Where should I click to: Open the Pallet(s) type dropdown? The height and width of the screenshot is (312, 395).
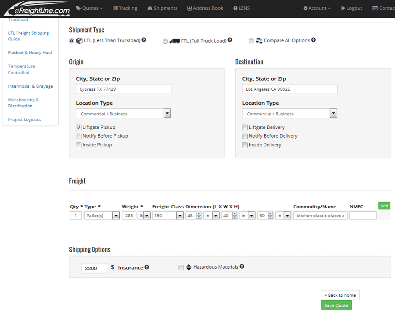click(x=102, y=216)
